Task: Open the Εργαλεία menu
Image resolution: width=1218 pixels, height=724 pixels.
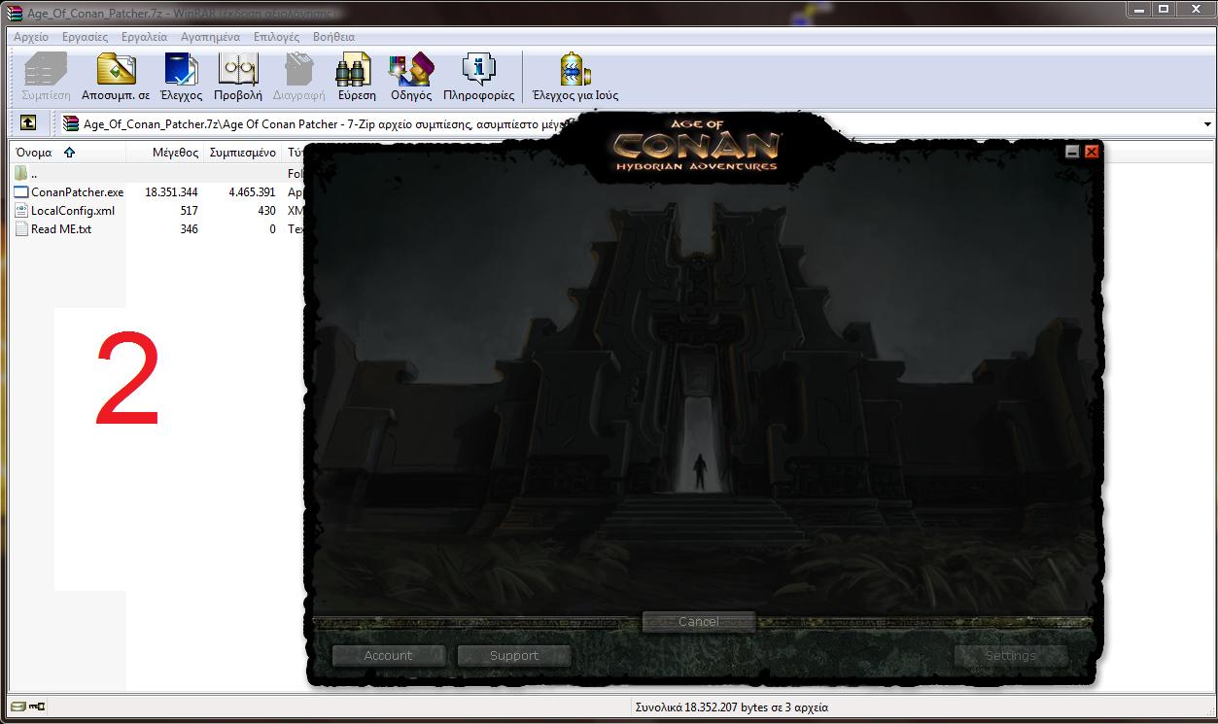Action: 144,37
